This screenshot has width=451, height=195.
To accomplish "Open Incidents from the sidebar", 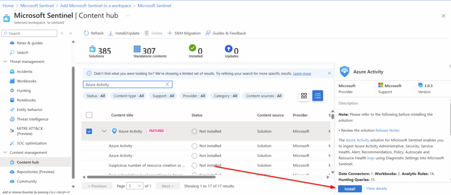I will click(x=25, y=72).
